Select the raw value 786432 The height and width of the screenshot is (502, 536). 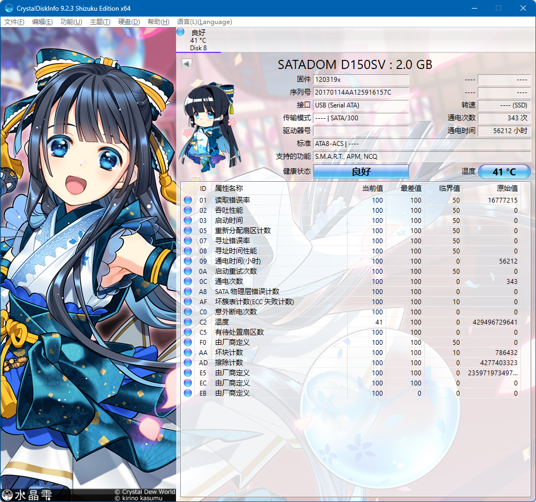click(506, 353)
